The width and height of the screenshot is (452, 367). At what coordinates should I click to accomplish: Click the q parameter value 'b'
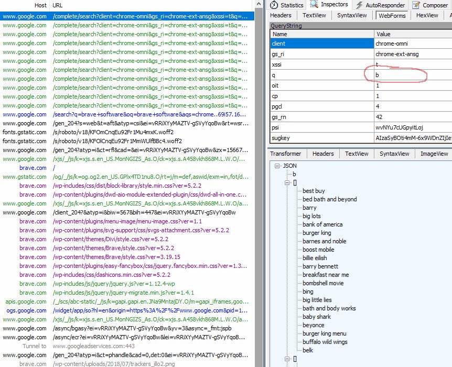(x=377, y=75)
